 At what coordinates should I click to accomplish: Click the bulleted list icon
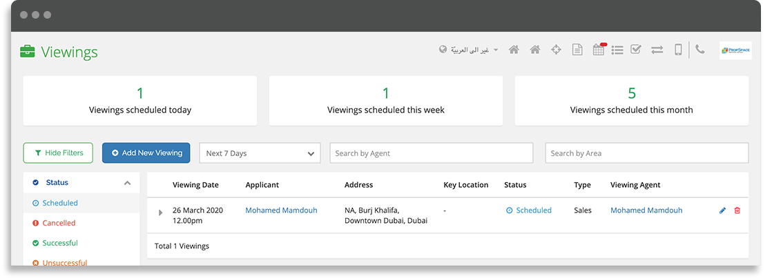click(x=617, y=50)
